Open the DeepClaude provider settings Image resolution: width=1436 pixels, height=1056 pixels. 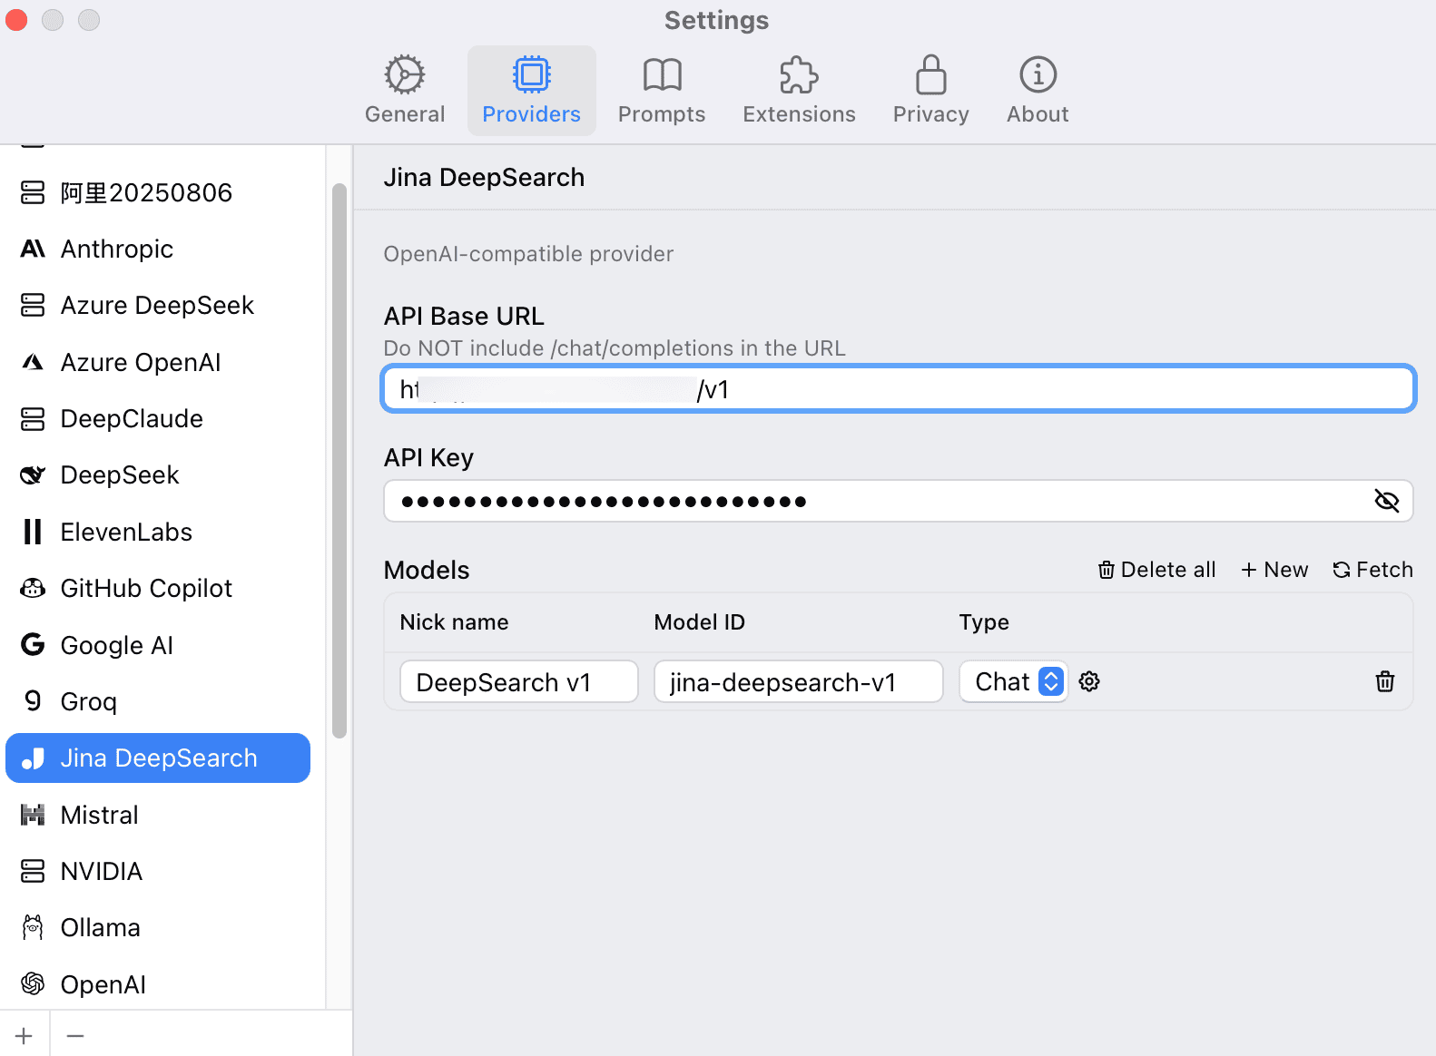158,418
